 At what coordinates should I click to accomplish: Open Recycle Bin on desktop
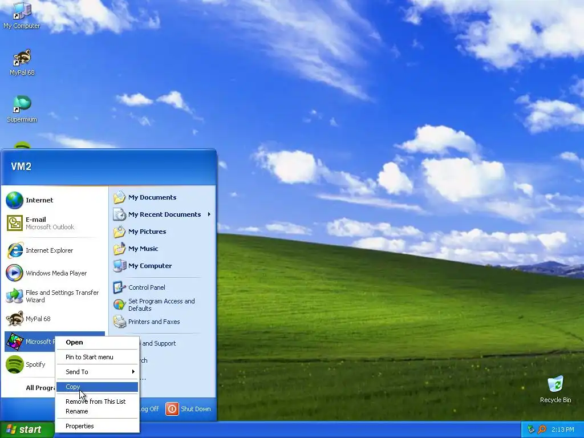coord(555,389)
